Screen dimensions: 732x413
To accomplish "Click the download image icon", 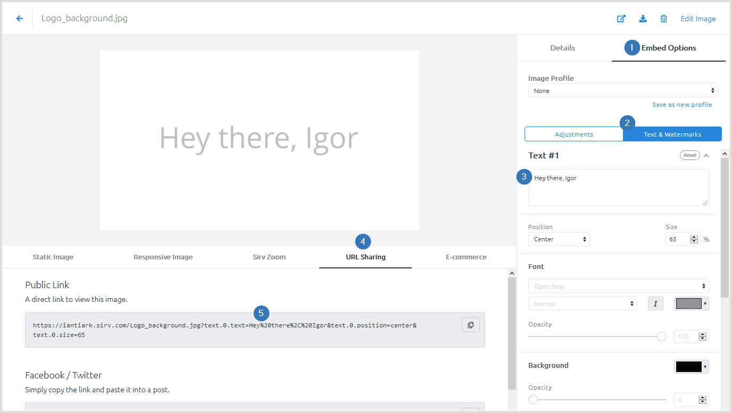I will tap(643, 19).
